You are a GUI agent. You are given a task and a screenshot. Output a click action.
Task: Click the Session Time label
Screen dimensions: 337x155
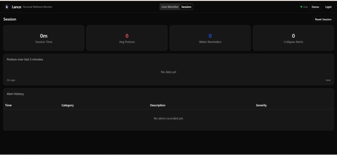pos(43,42)
